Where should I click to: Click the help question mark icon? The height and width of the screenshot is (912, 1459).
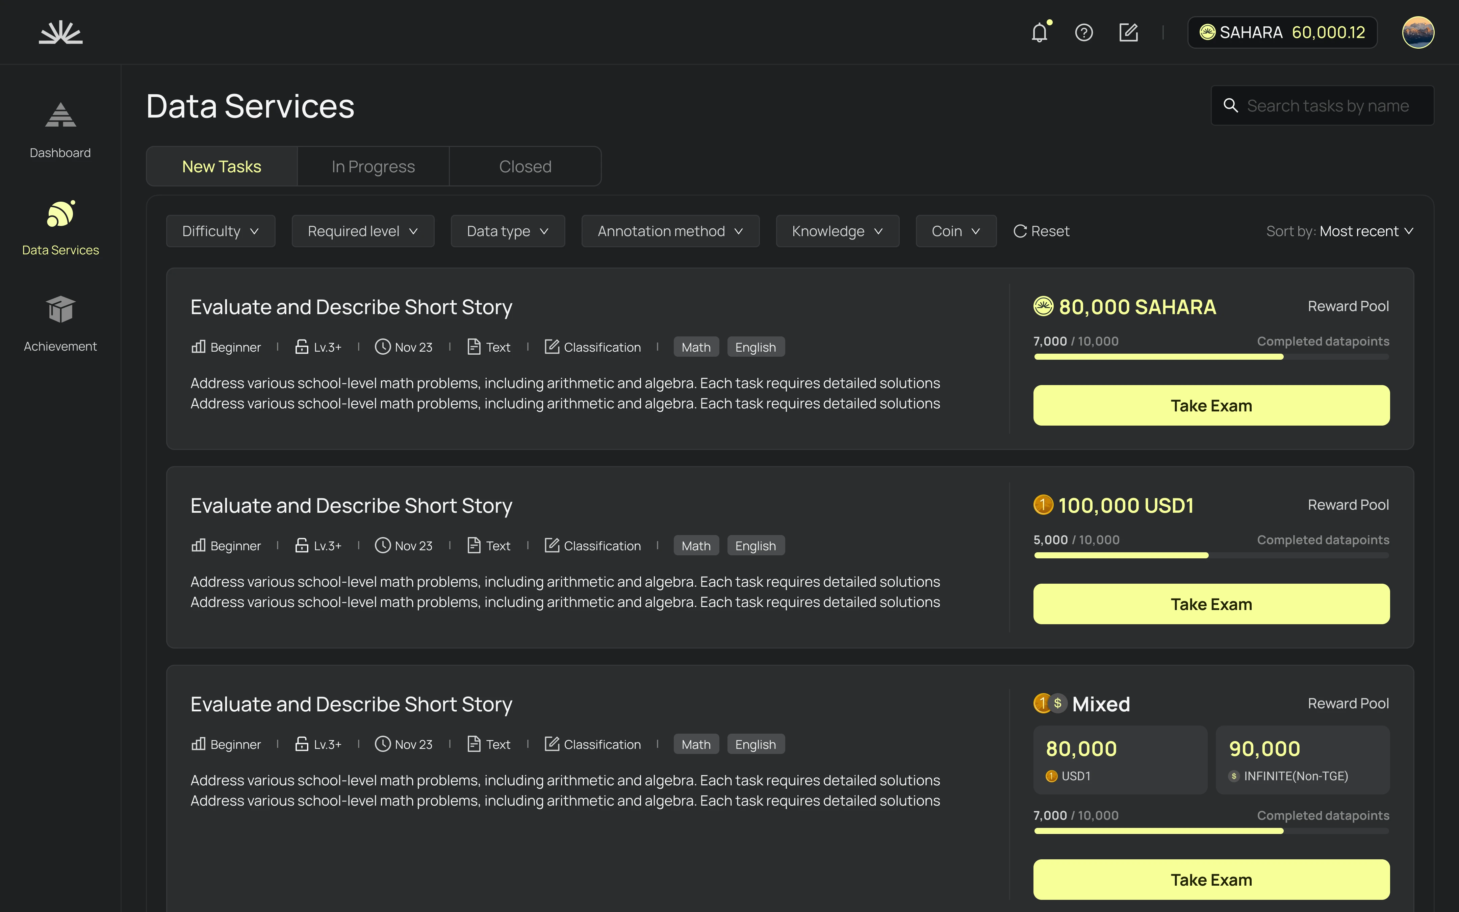[x=1083, y=32]
